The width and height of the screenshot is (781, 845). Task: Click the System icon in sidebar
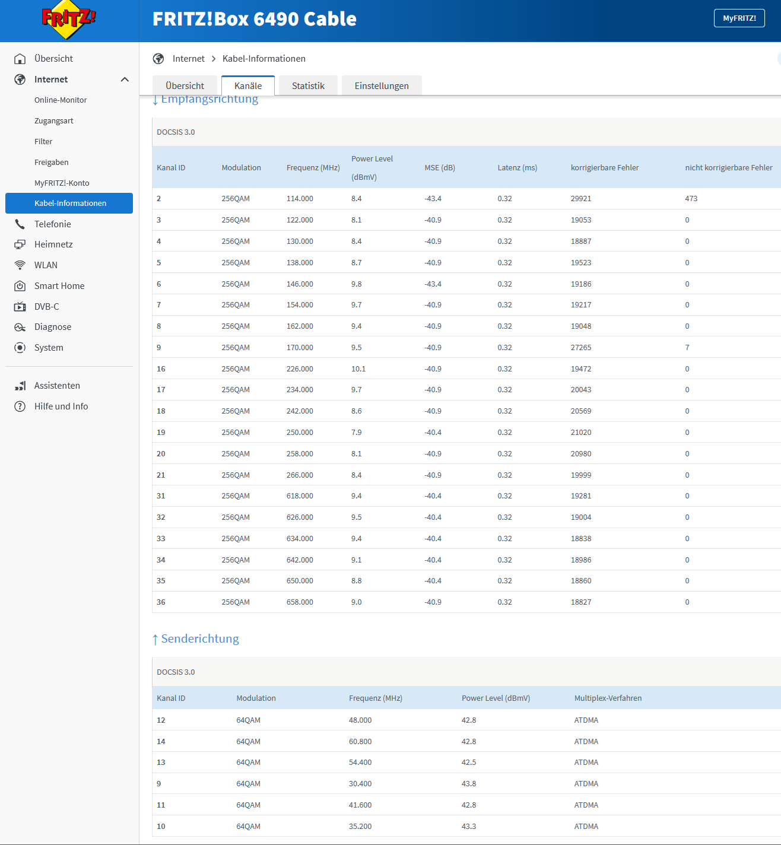click(20, 348)
